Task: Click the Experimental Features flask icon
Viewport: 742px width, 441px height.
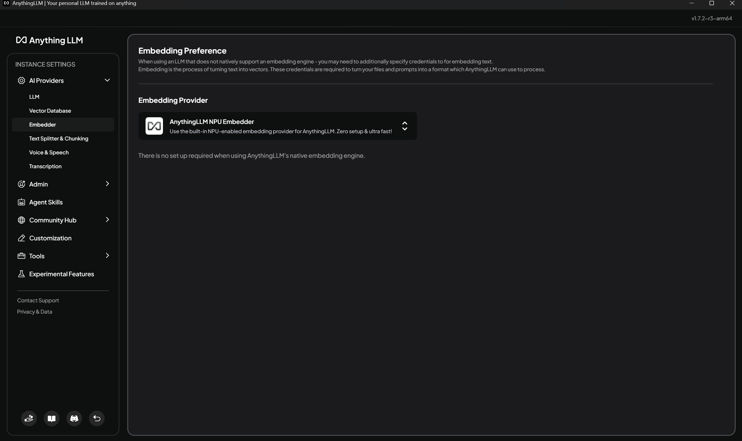Action: point(21,274)
